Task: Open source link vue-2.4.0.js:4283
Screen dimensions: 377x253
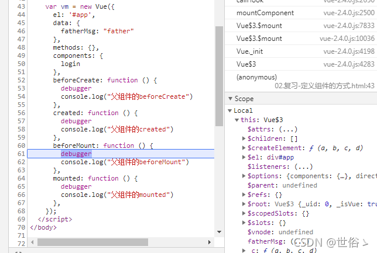Action: 349,64
